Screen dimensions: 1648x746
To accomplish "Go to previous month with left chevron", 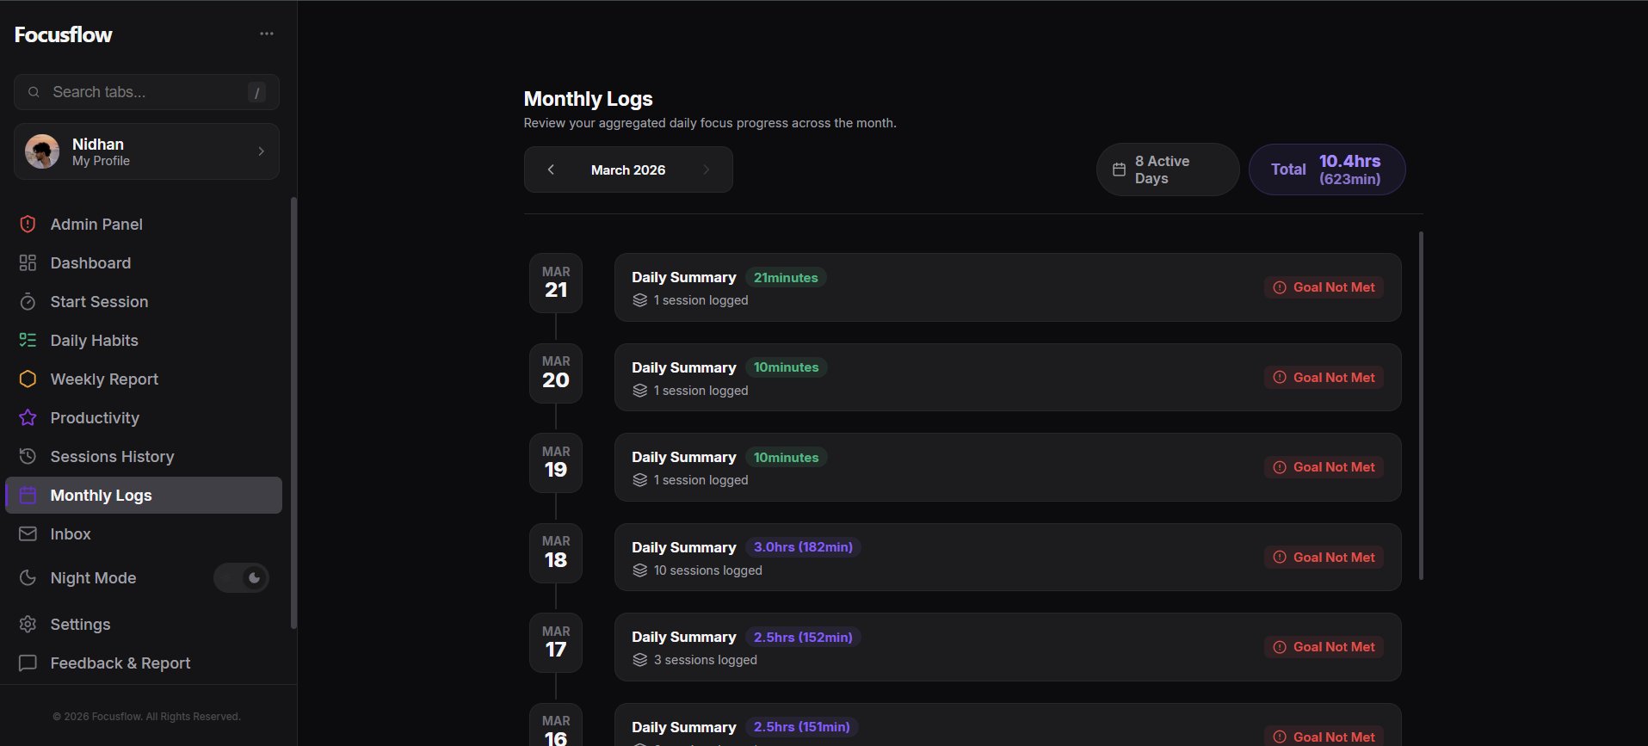I will pyautogui.click(x=551, y=170).
